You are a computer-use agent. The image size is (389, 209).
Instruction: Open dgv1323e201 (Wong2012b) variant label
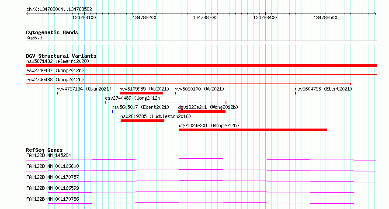pyautogui.click(x=208, y=107)
